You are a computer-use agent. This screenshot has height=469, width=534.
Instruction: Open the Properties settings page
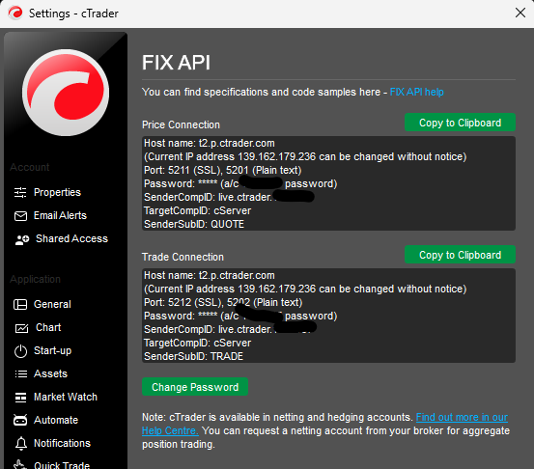click(x=57, y=192)
